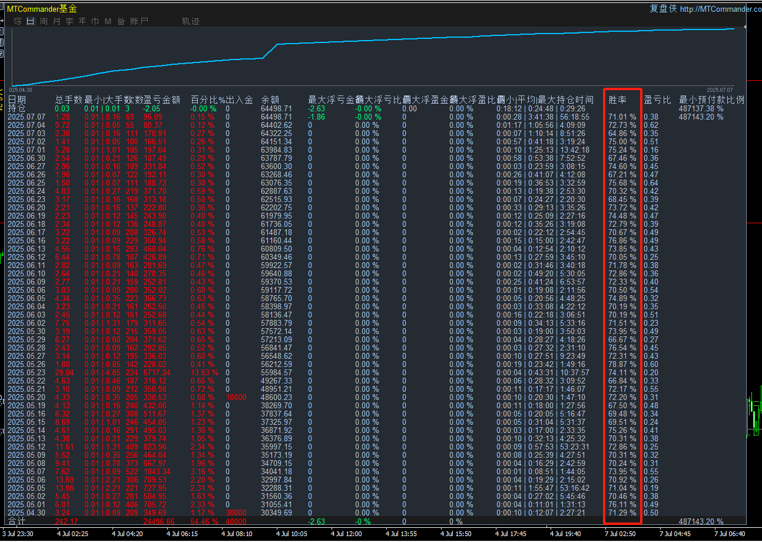762x542 pixels.
Task: Click the 64402.62 balance value
Action: (276, 125)
